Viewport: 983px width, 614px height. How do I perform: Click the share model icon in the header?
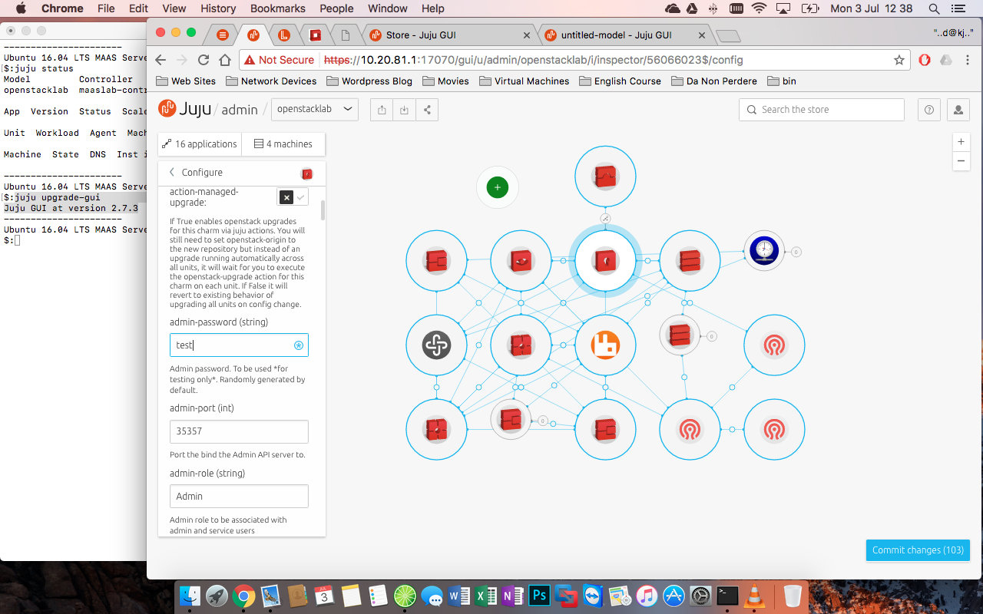tap(427, 109)
